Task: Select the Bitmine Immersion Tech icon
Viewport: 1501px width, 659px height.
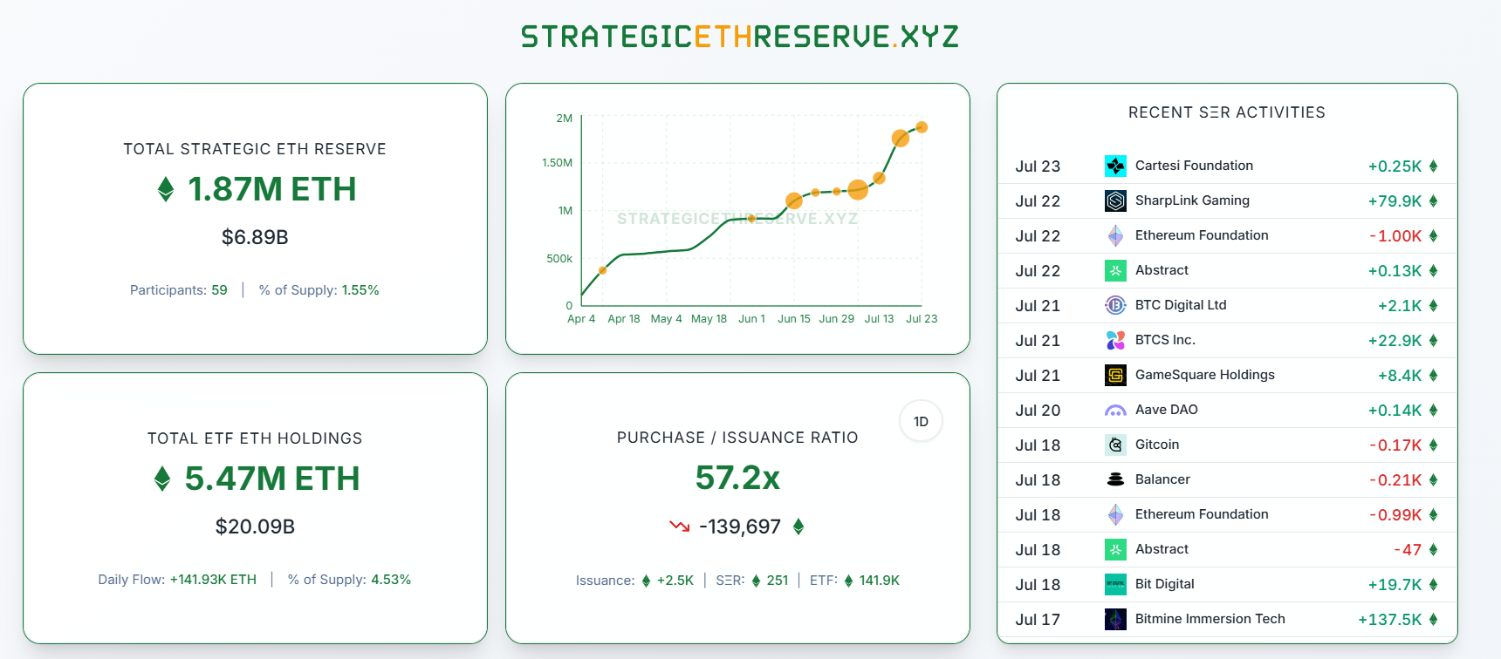Action: pyautogui.click(x=1114, y=618)
